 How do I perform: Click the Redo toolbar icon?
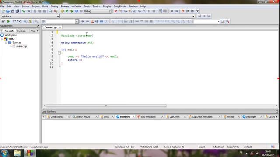pyautogui.click(x=28, y=11)
